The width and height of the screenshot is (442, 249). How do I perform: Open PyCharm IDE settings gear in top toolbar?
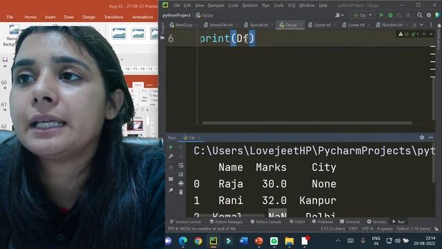pyautogui.click(x=429, y=15)
